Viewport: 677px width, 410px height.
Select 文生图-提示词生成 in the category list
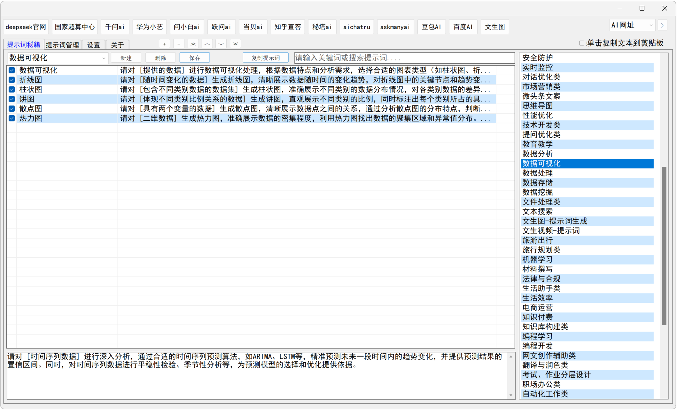coord(587,221)
